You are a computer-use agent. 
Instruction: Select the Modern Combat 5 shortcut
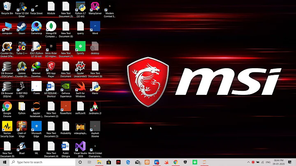click(x=109, y=9)
